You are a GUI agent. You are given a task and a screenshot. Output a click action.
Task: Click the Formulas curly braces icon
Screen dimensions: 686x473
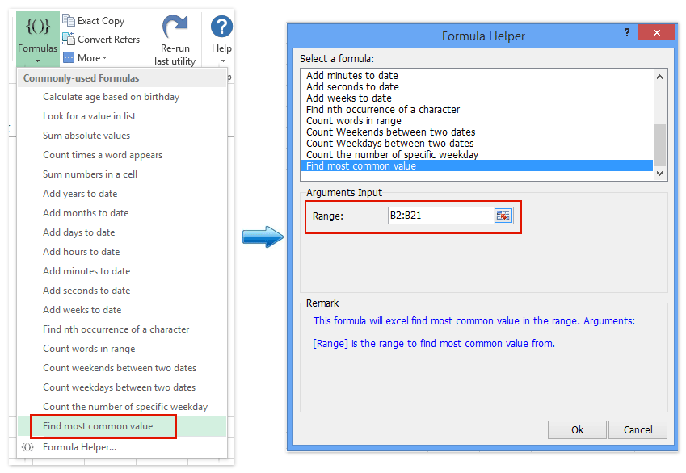(37, 27)
